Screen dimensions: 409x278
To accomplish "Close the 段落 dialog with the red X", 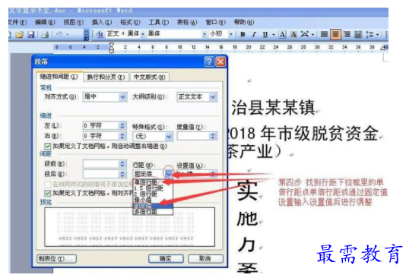I will (x=220, y=62).
